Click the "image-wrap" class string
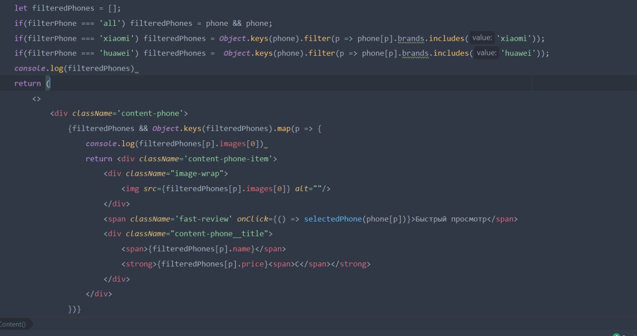The image size is (637, 336). pyautogui.click(x=199, y=174)
